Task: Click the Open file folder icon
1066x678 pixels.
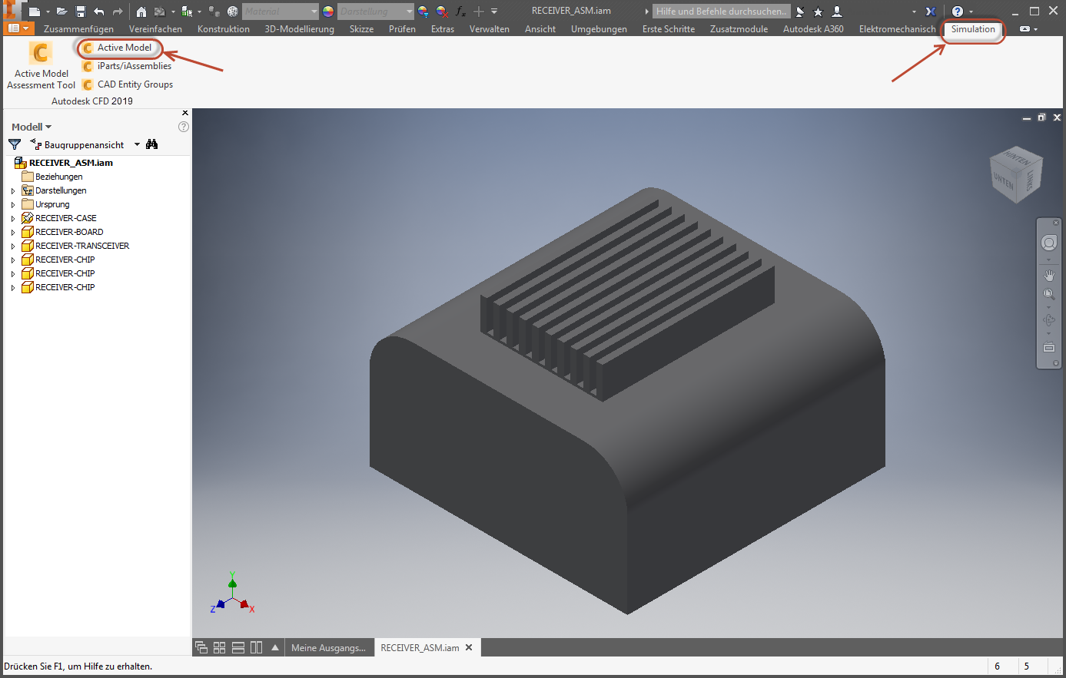Action: click(x=62, y=12)
